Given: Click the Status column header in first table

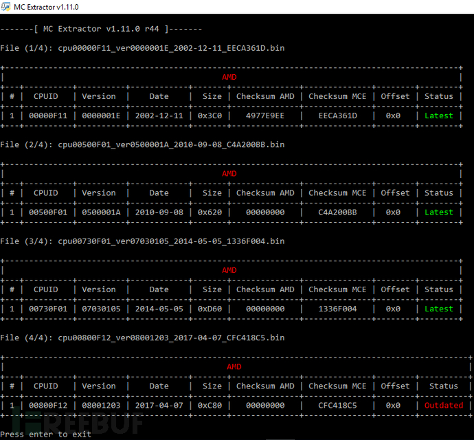Looking at the screenshot, I should click(439, 96).
